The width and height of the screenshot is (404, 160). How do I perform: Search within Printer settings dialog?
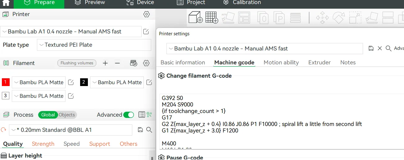(x=388, y=48)
